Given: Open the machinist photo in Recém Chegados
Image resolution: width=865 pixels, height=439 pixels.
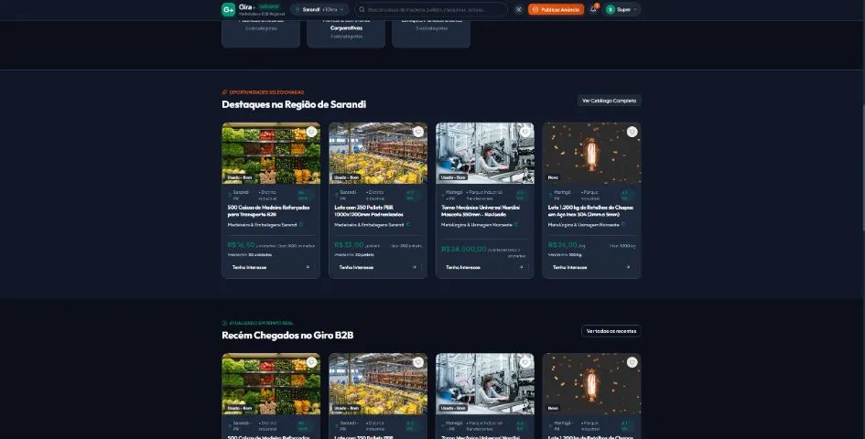Looking at the screenshot, I should click(485, 384).
